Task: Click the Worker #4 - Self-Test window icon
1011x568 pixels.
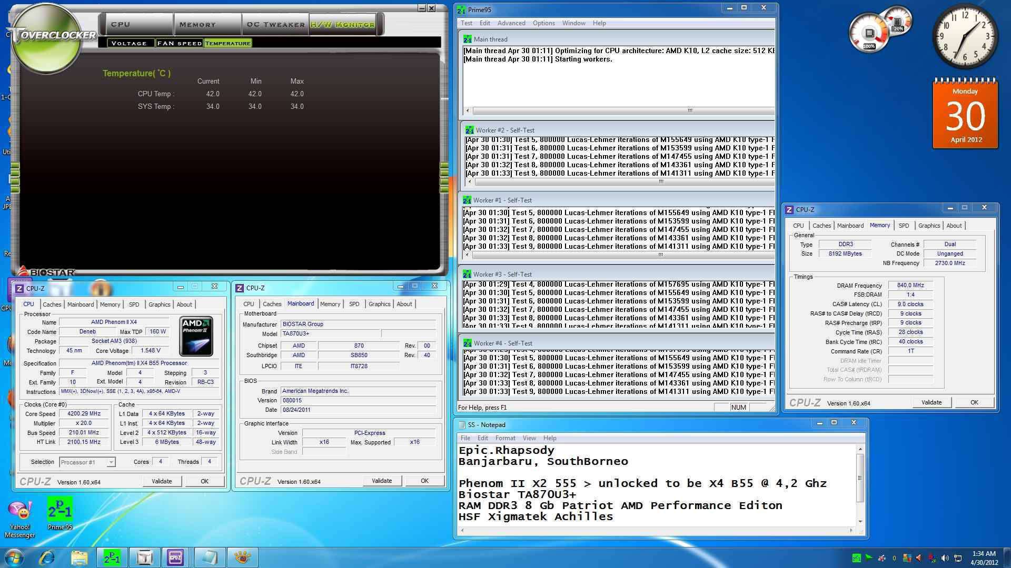Action: coord(467,343)
